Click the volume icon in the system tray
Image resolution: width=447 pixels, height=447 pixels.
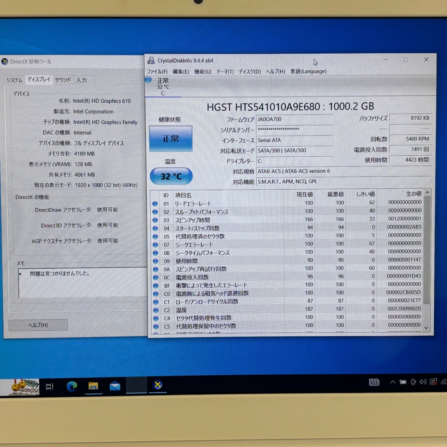click(x=423, y=383)
